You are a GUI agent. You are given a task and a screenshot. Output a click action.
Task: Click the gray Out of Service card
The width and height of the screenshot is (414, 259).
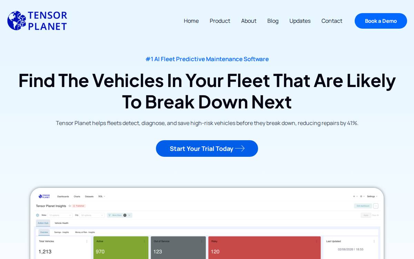[x=178, y=248]
